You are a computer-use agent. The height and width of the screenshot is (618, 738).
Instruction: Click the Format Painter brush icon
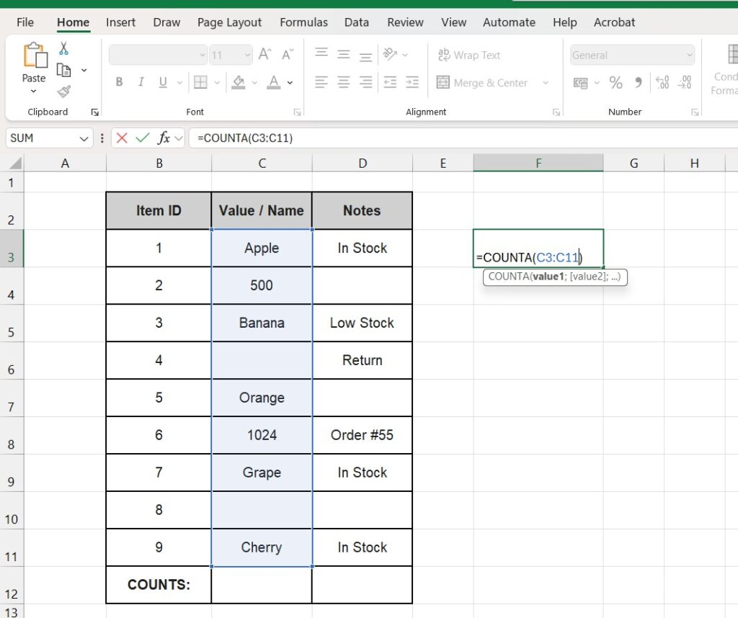click(x=63, y=91)
